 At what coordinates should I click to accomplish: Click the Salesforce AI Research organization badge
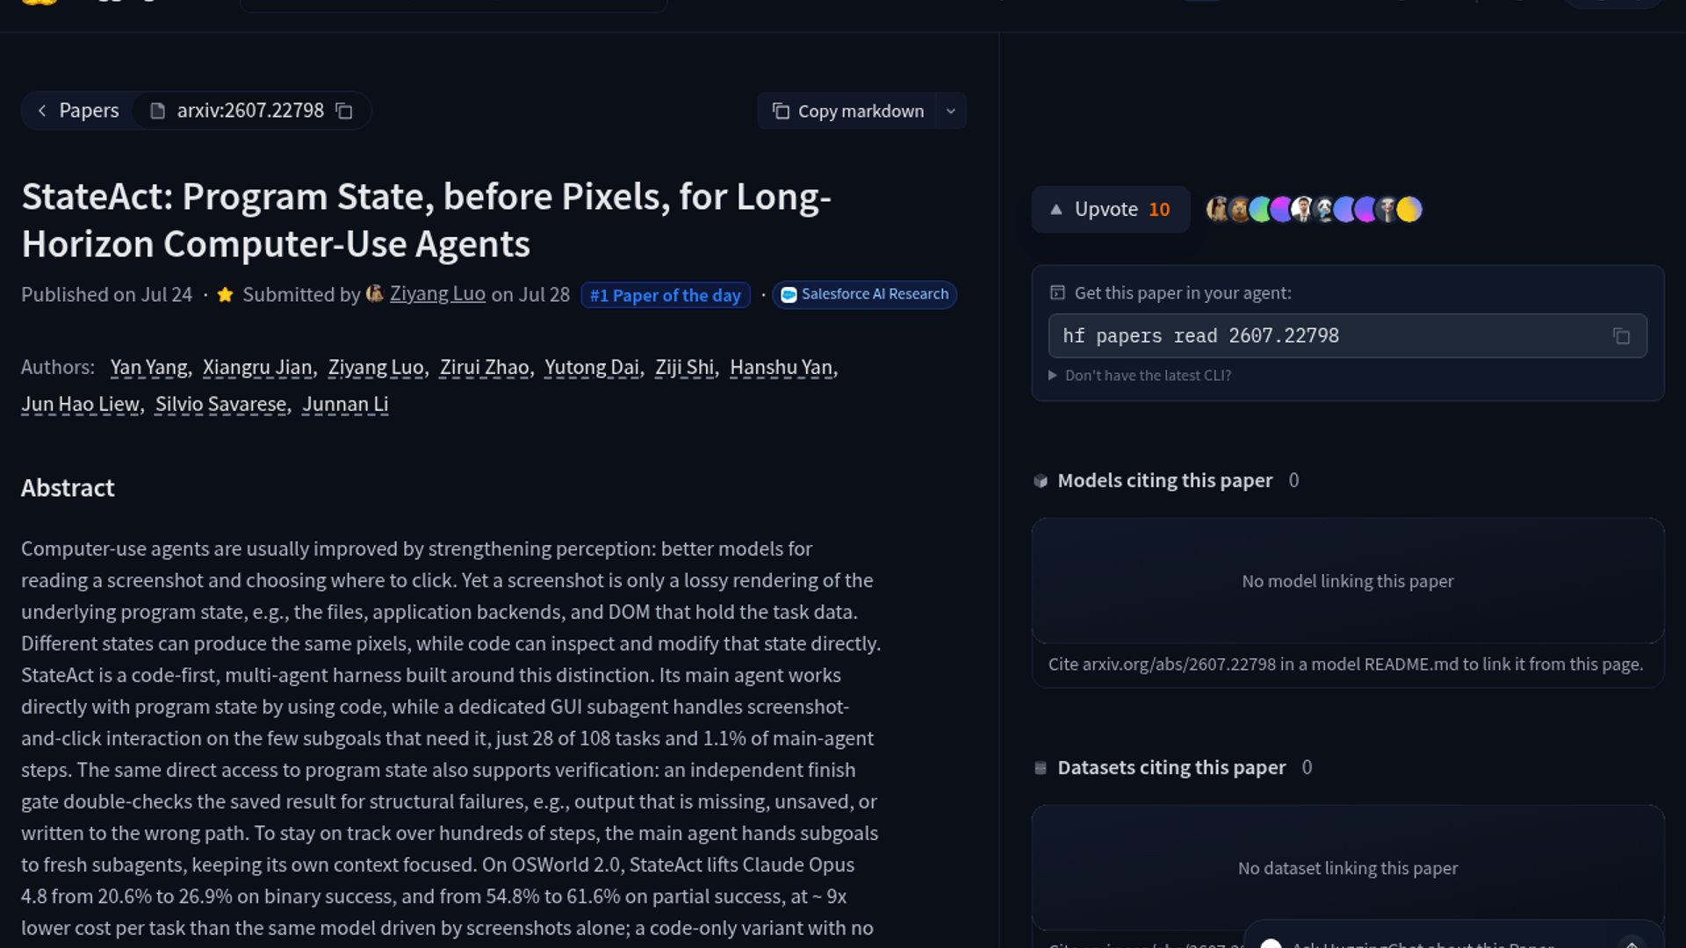tap(864, 295)
